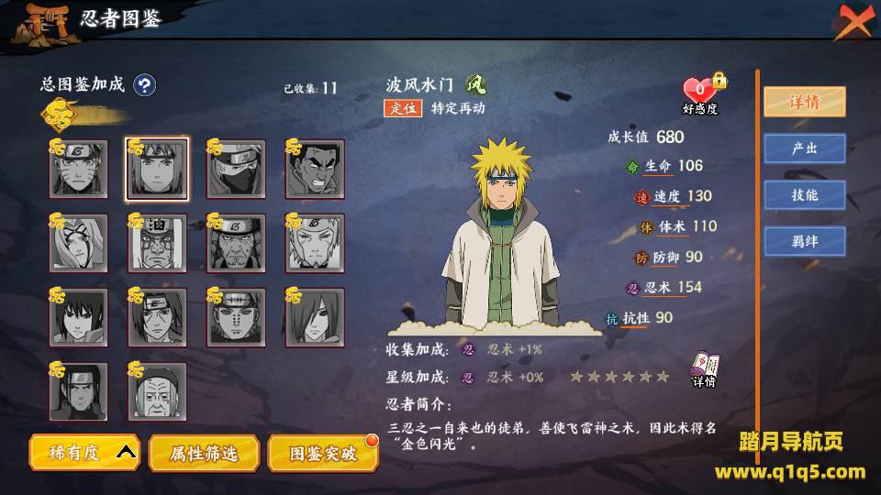This screenshot has width=881, height=495.
Task: Select the Pain pierced-face ninja portrait
Action: (236, 317)
